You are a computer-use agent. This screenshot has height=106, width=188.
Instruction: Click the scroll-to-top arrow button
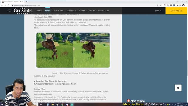(178, 88)
